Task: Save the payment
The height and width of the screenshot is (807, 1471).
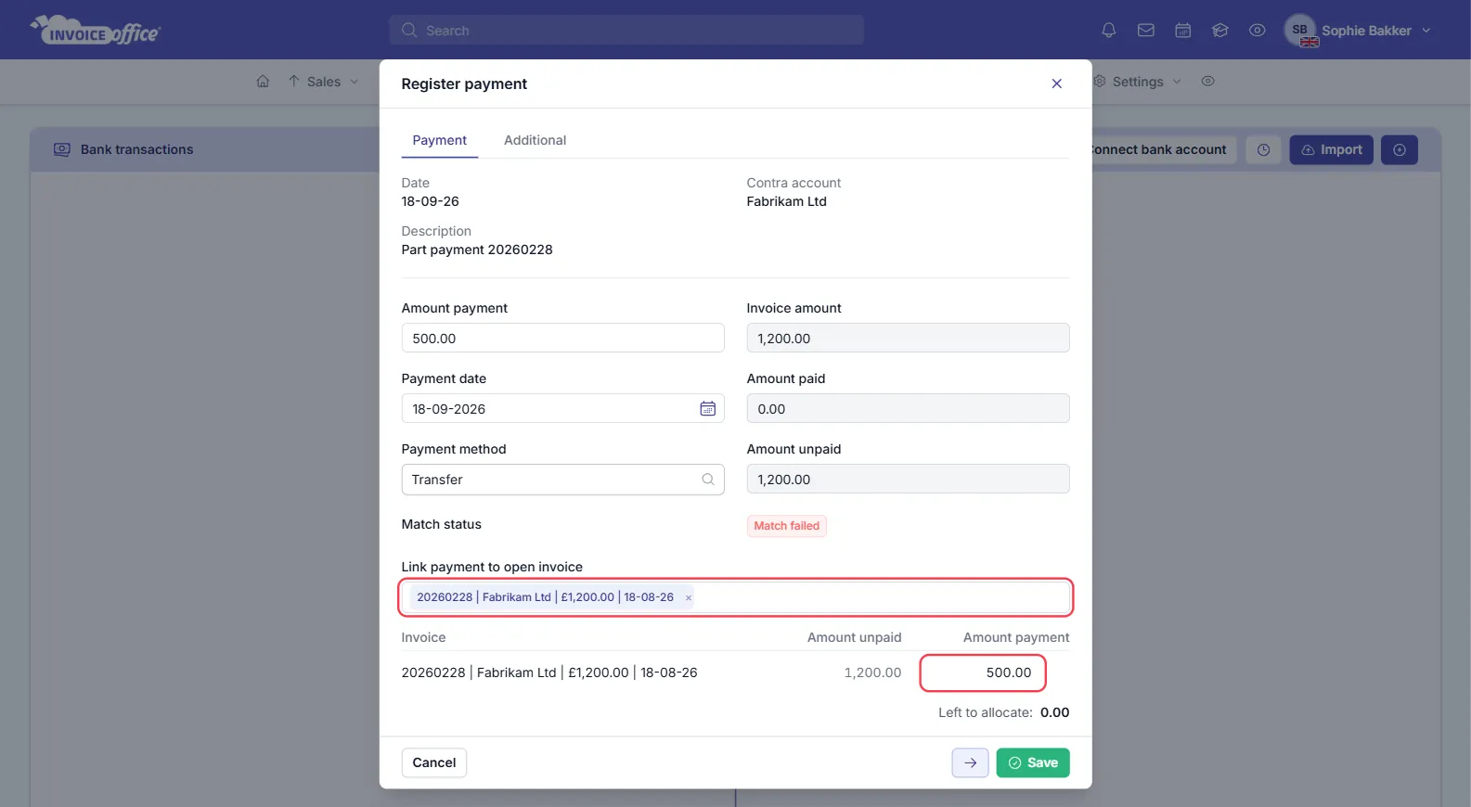Action: [1033, 762]
